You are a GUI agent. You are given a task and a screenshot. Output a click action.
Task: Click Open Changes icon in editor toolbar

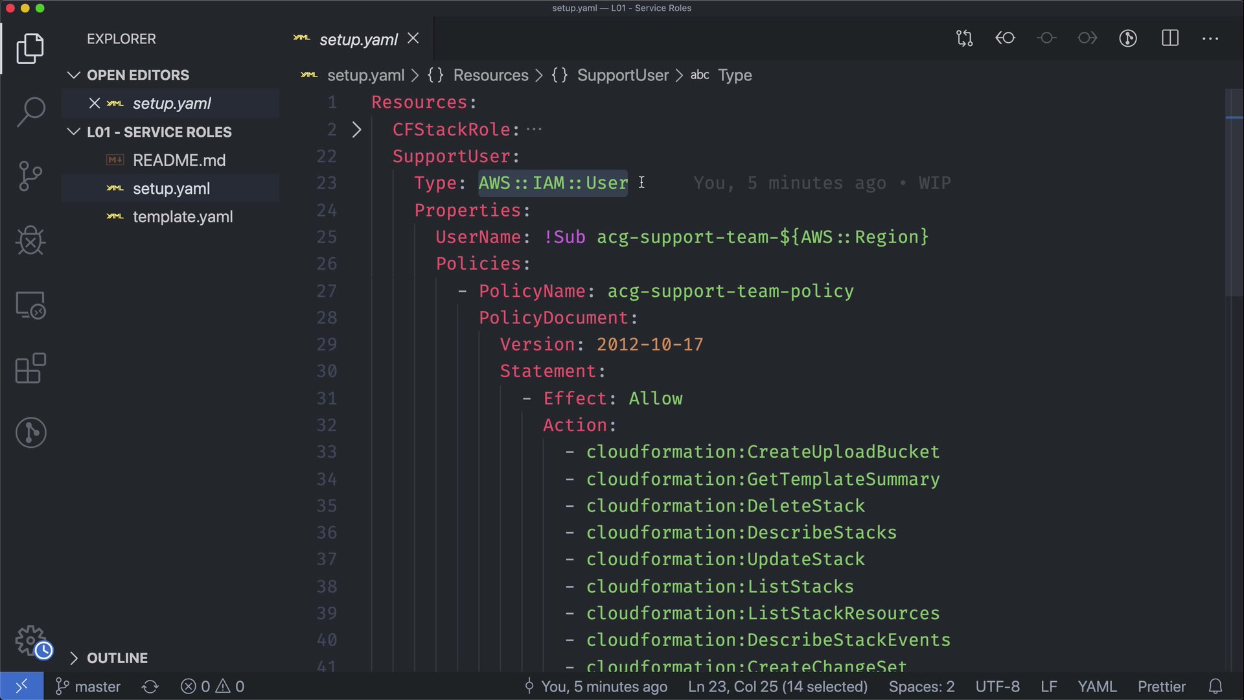(964, 38)
